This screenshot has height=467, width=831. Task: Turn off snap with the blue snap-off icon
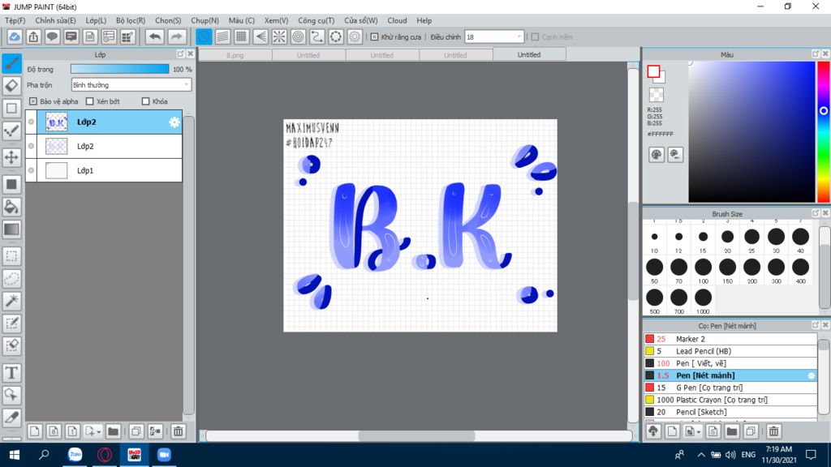coord(204,36)
